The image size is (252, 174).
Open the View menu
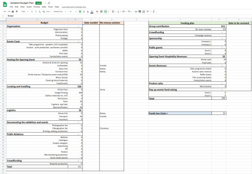[22, 7]
